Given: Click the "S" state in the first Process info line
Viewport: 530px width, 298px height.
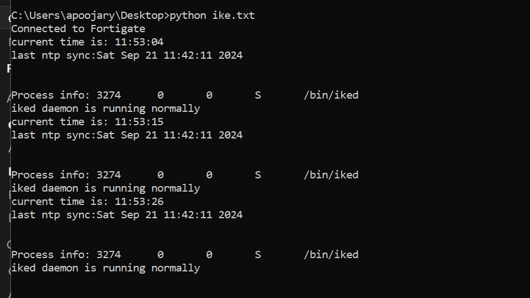Looking at the screenshot, I should click(x=258, y=95).
